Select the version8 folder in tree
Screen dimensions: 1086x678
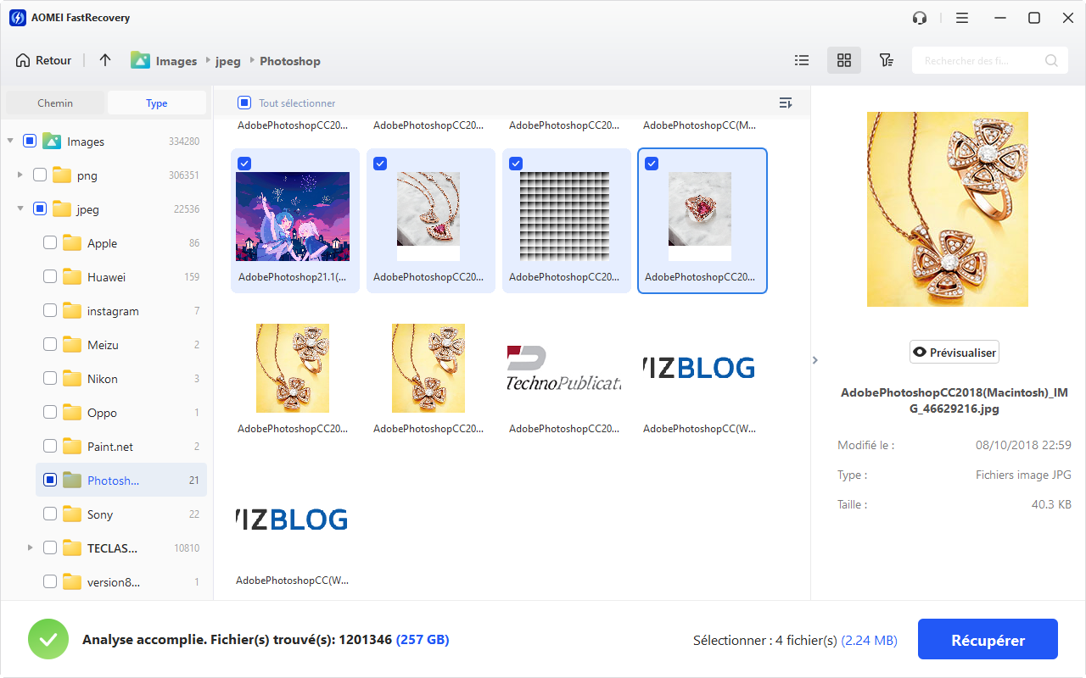[x=121, y=582]
